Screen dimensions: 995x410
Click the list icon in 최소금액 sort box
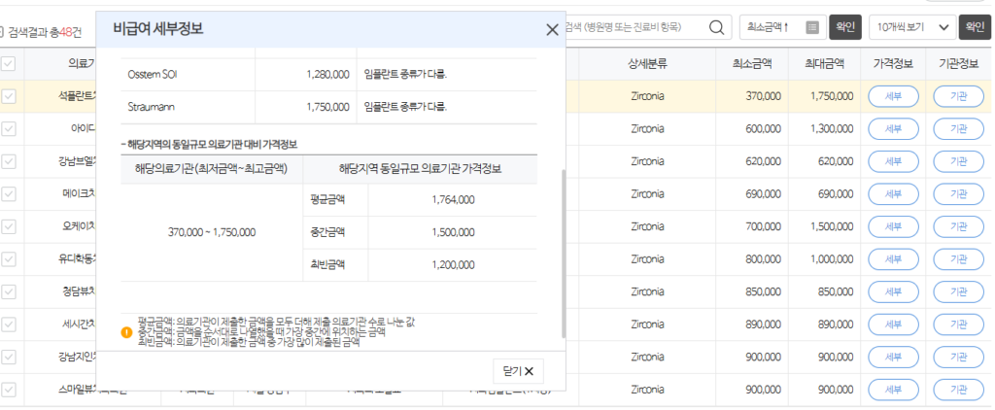813,27
